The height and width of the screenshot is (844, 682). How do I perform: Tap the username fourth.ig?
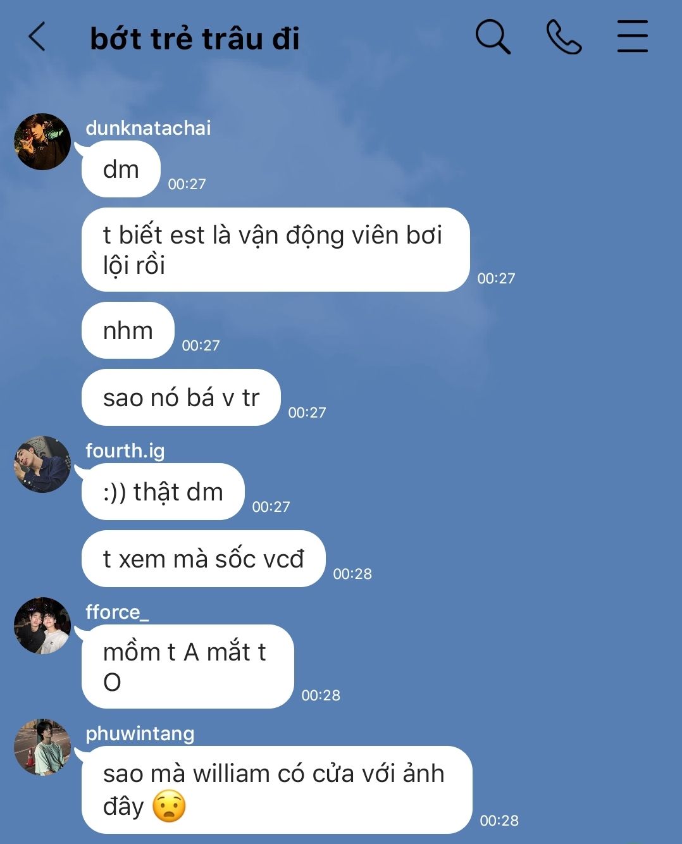point(125,450)
